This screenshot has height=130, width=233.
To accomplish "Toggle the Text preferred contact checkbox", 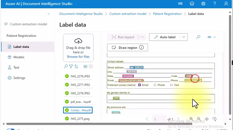I will [x=172, y=85].
